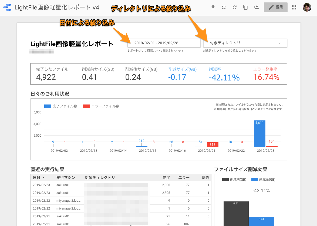317x226 pixels.
Task: Download the report using download icon
Action: pos(213,8)
